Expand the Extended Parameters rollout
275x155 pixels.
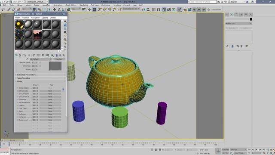(40, 75)
